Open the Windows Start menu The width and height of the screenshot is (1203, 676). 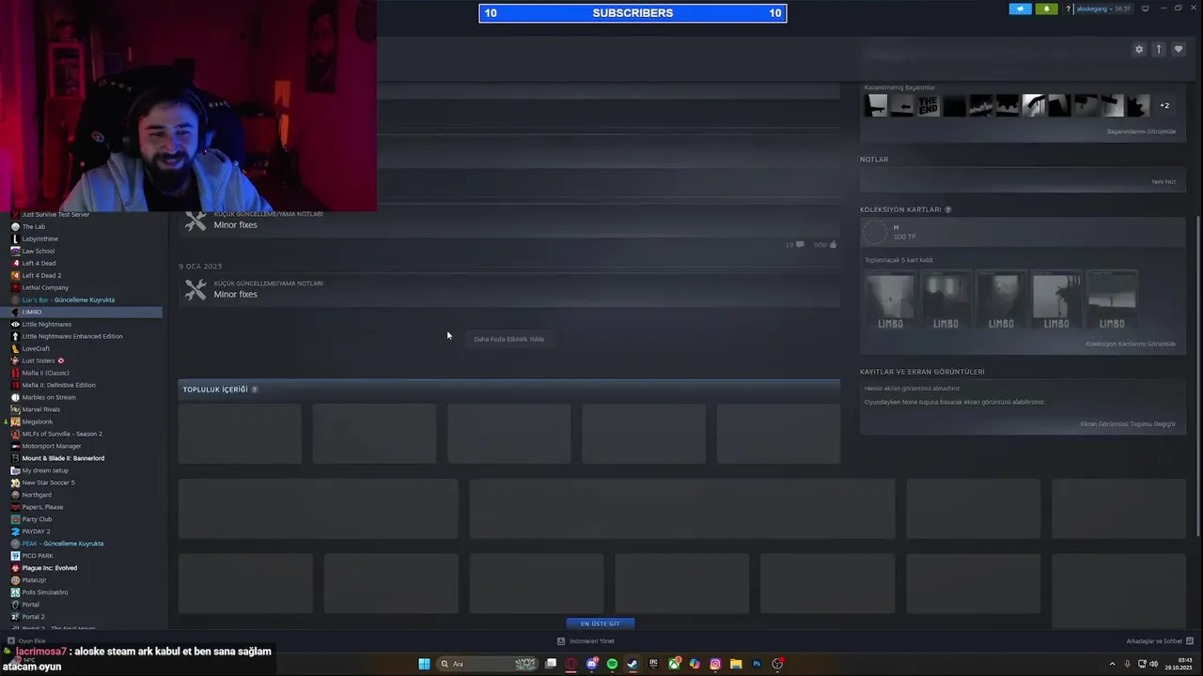click(x=424, y=664)
